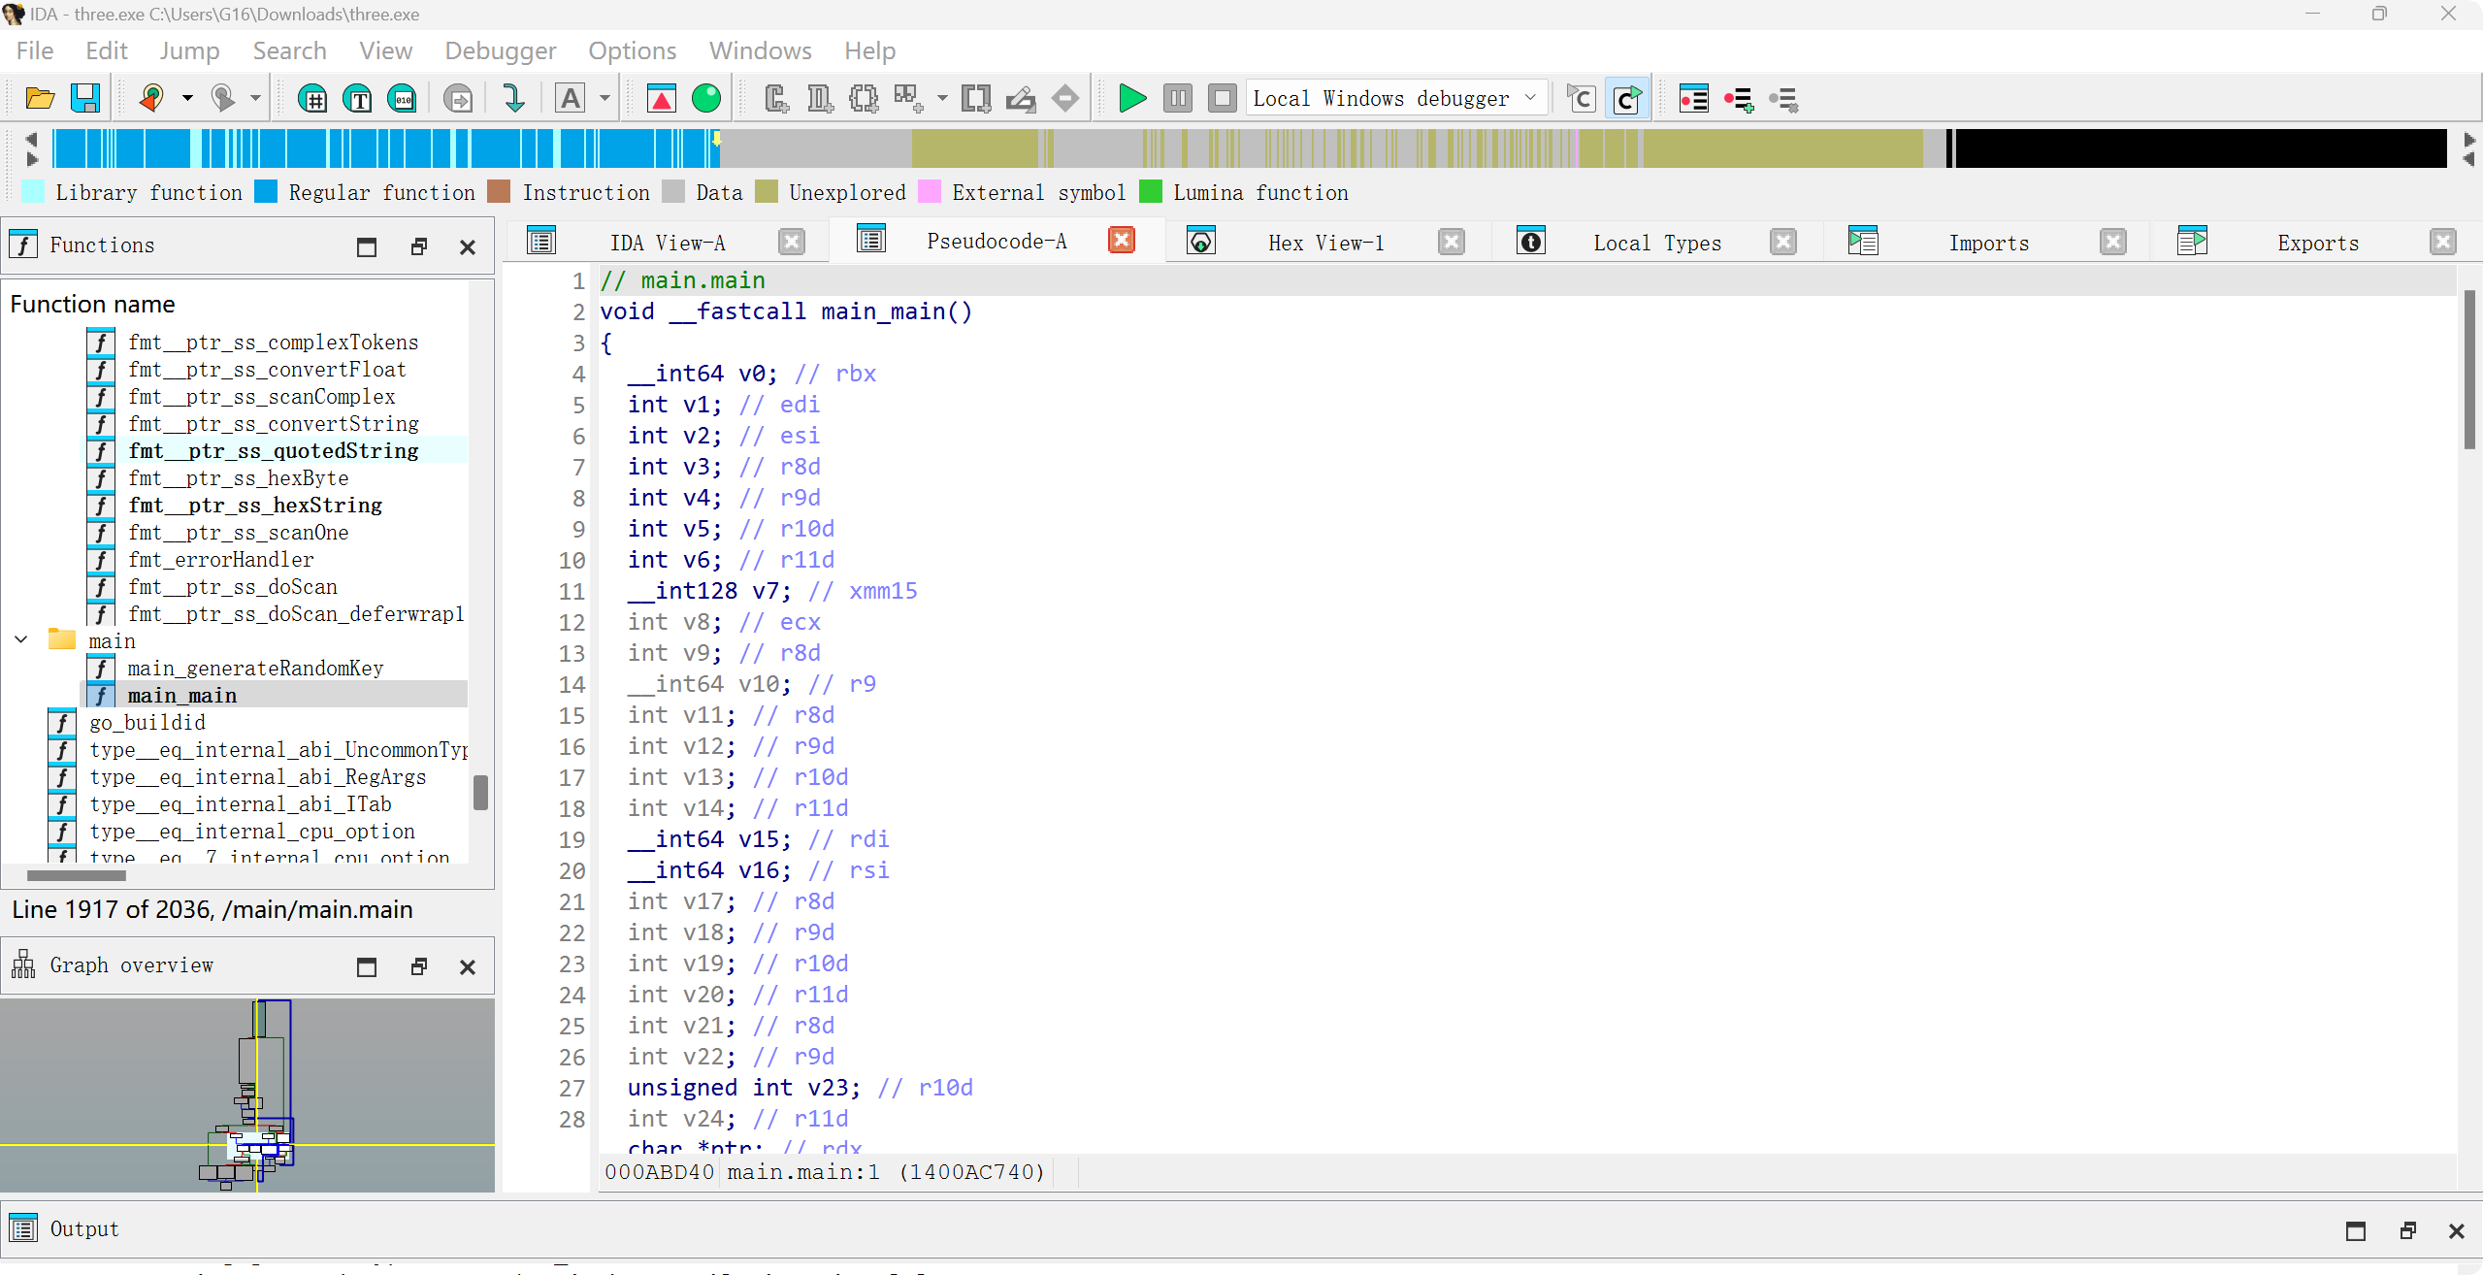Open dropdown arrow next to text A icon
2483x1275 pixels.
604,98
